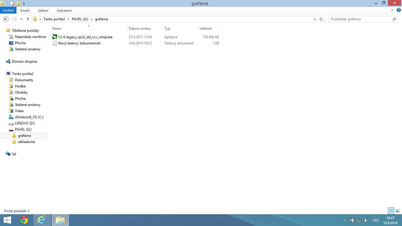The height and width of the screenshot is (226, 402).
Task: Select Tento počítač in navigation pane
Action: [x=23, y=74]
